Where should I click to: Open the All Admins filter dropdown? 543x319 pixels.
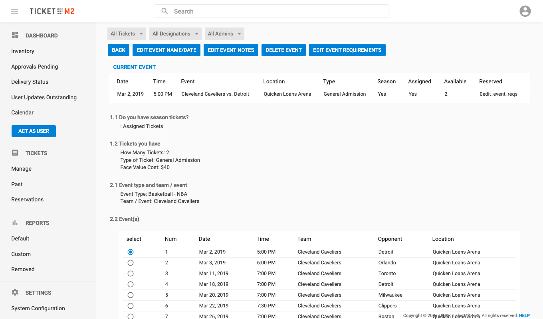click(224, 34)
